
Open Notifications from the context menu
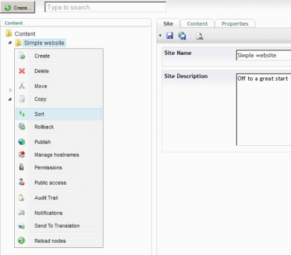[59, 213]
